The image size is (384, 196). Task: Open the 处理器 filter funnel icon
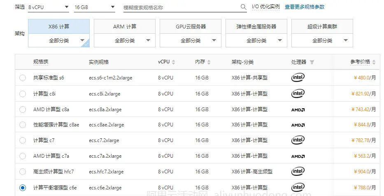point(312,62)
